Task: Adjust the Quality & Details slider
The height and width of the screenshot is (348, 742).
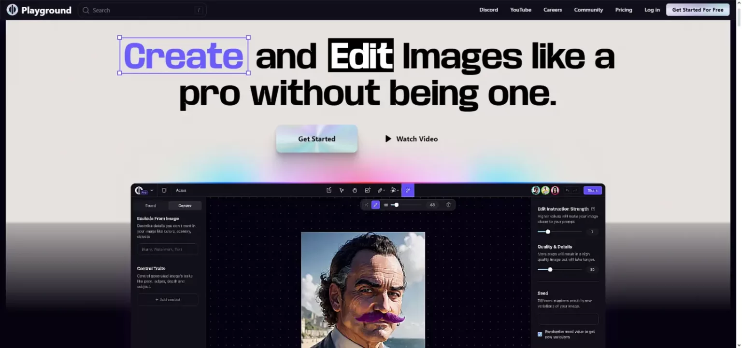Action: (559, 269)
